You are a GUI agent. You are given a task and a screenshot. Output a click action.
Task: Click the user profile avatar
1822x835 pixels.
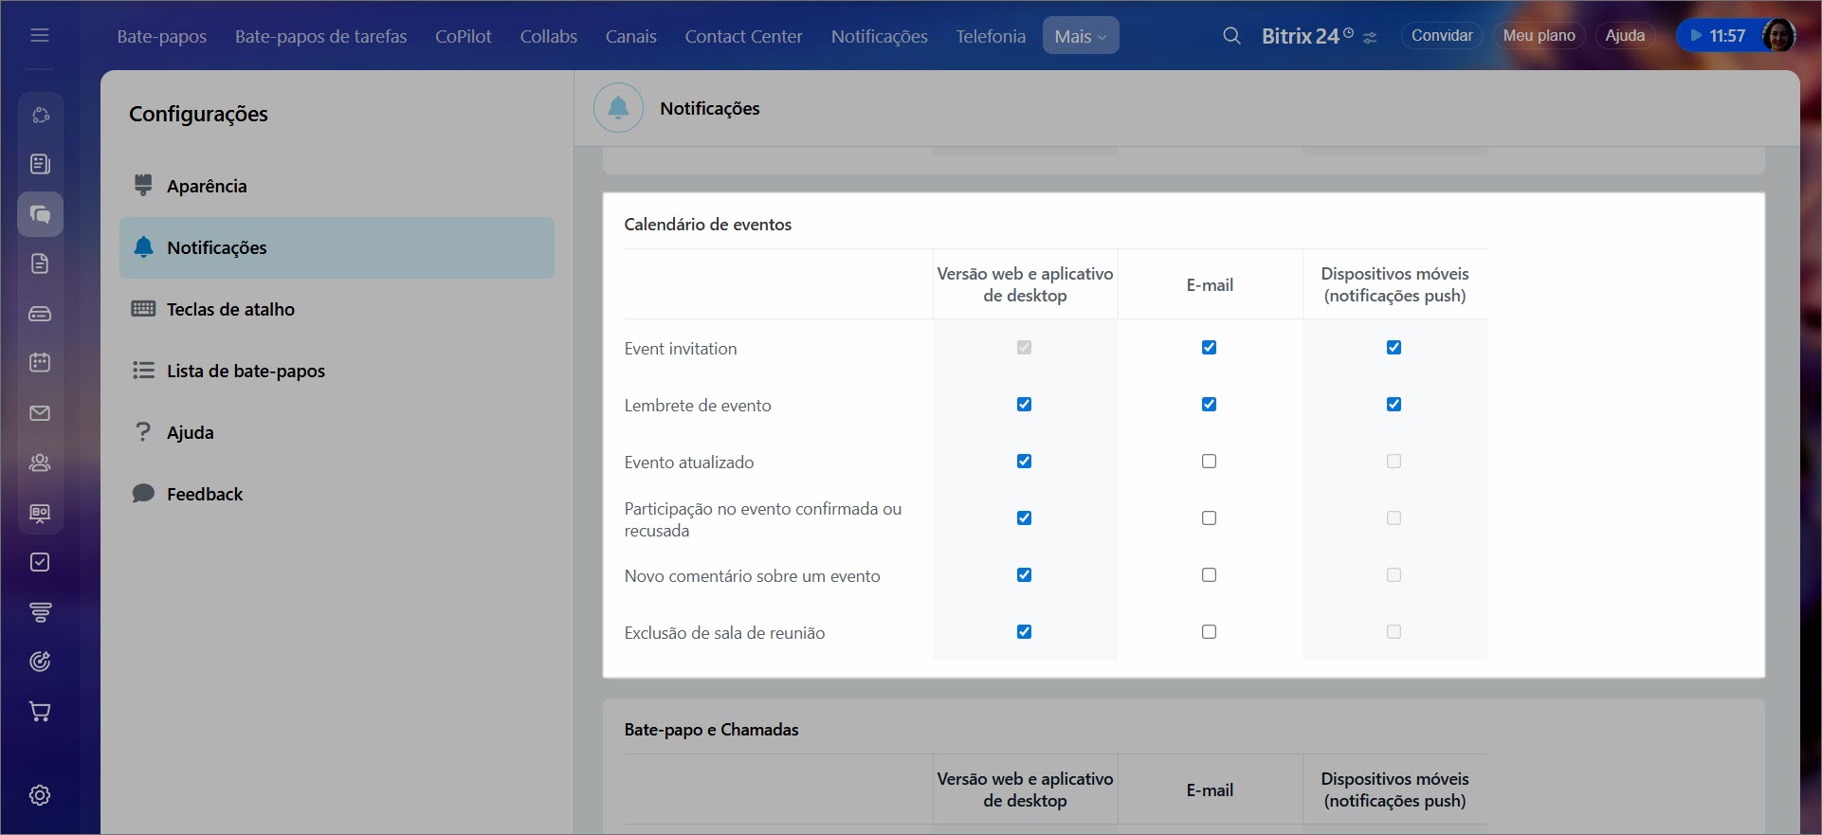1777,36
